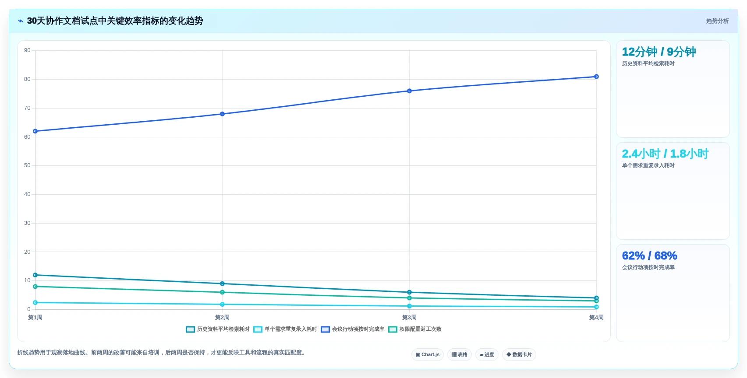This screenshot has width=747, height=378.
Task: Click the 会议行动项按时完成率 card caption
Action: coord(648,268)
